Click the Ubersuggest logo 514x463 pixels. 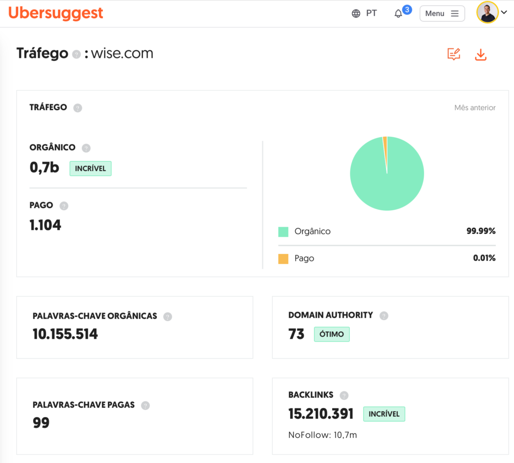click(55, 14)
